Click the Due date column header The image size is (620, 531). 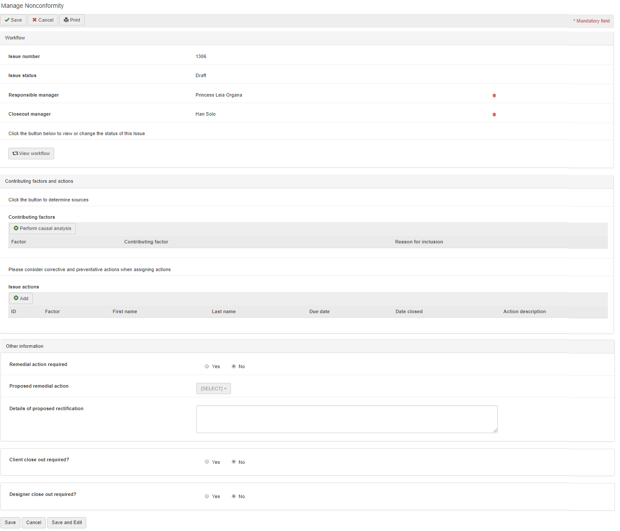tap(319, 311)
